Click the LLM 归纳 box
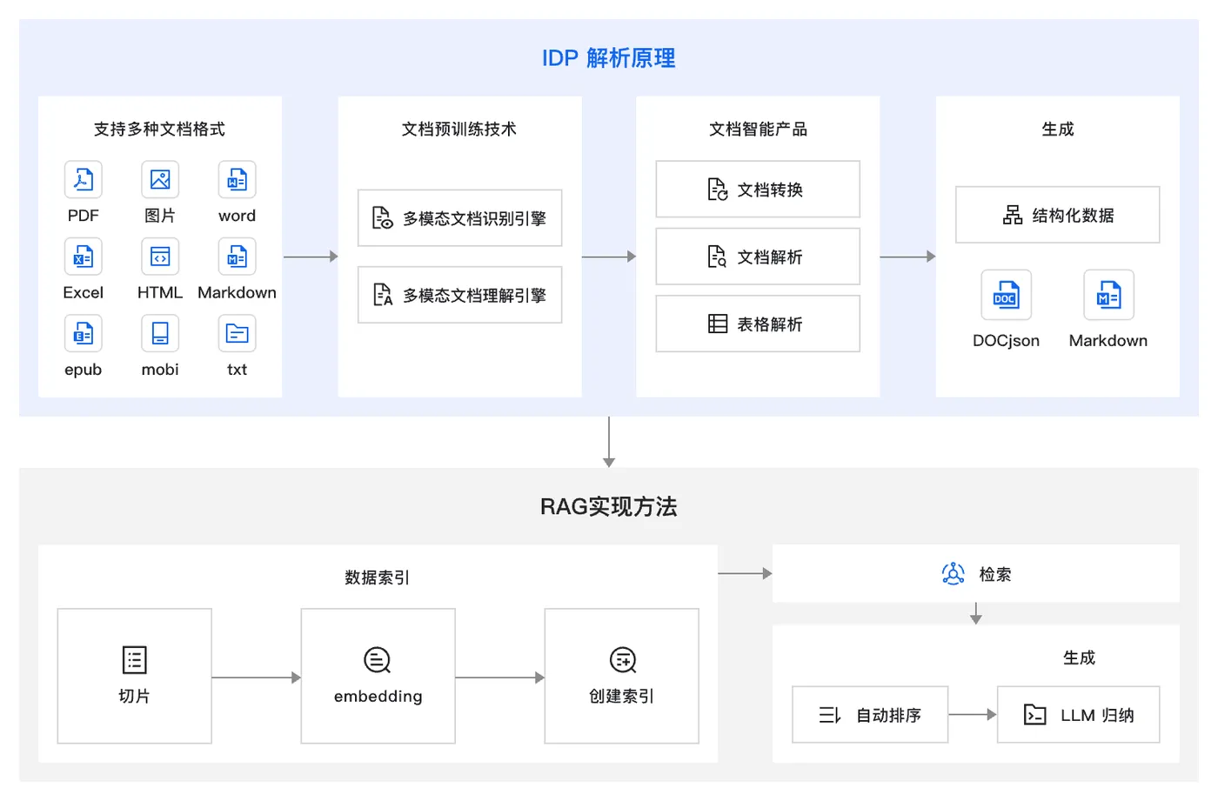This screenshot has width=1218, height=801. tap(1079, 715)
